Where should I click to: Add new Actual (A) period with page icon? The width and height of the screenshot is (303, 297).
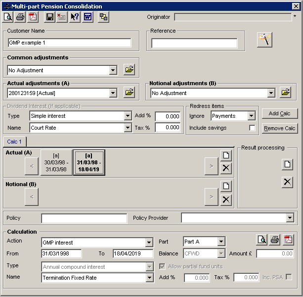click(x=226, y=155)
